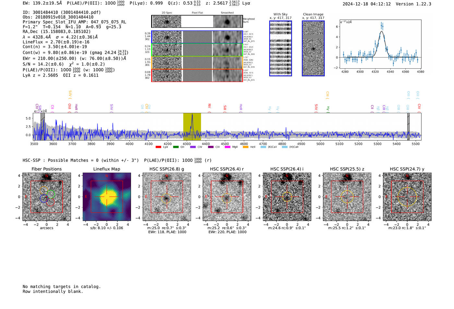Image resolution: width=454 pixels, height=309 pixels.
Task: Click the red crosshair in the Lineflux Map
Action: tap(107, 197)
